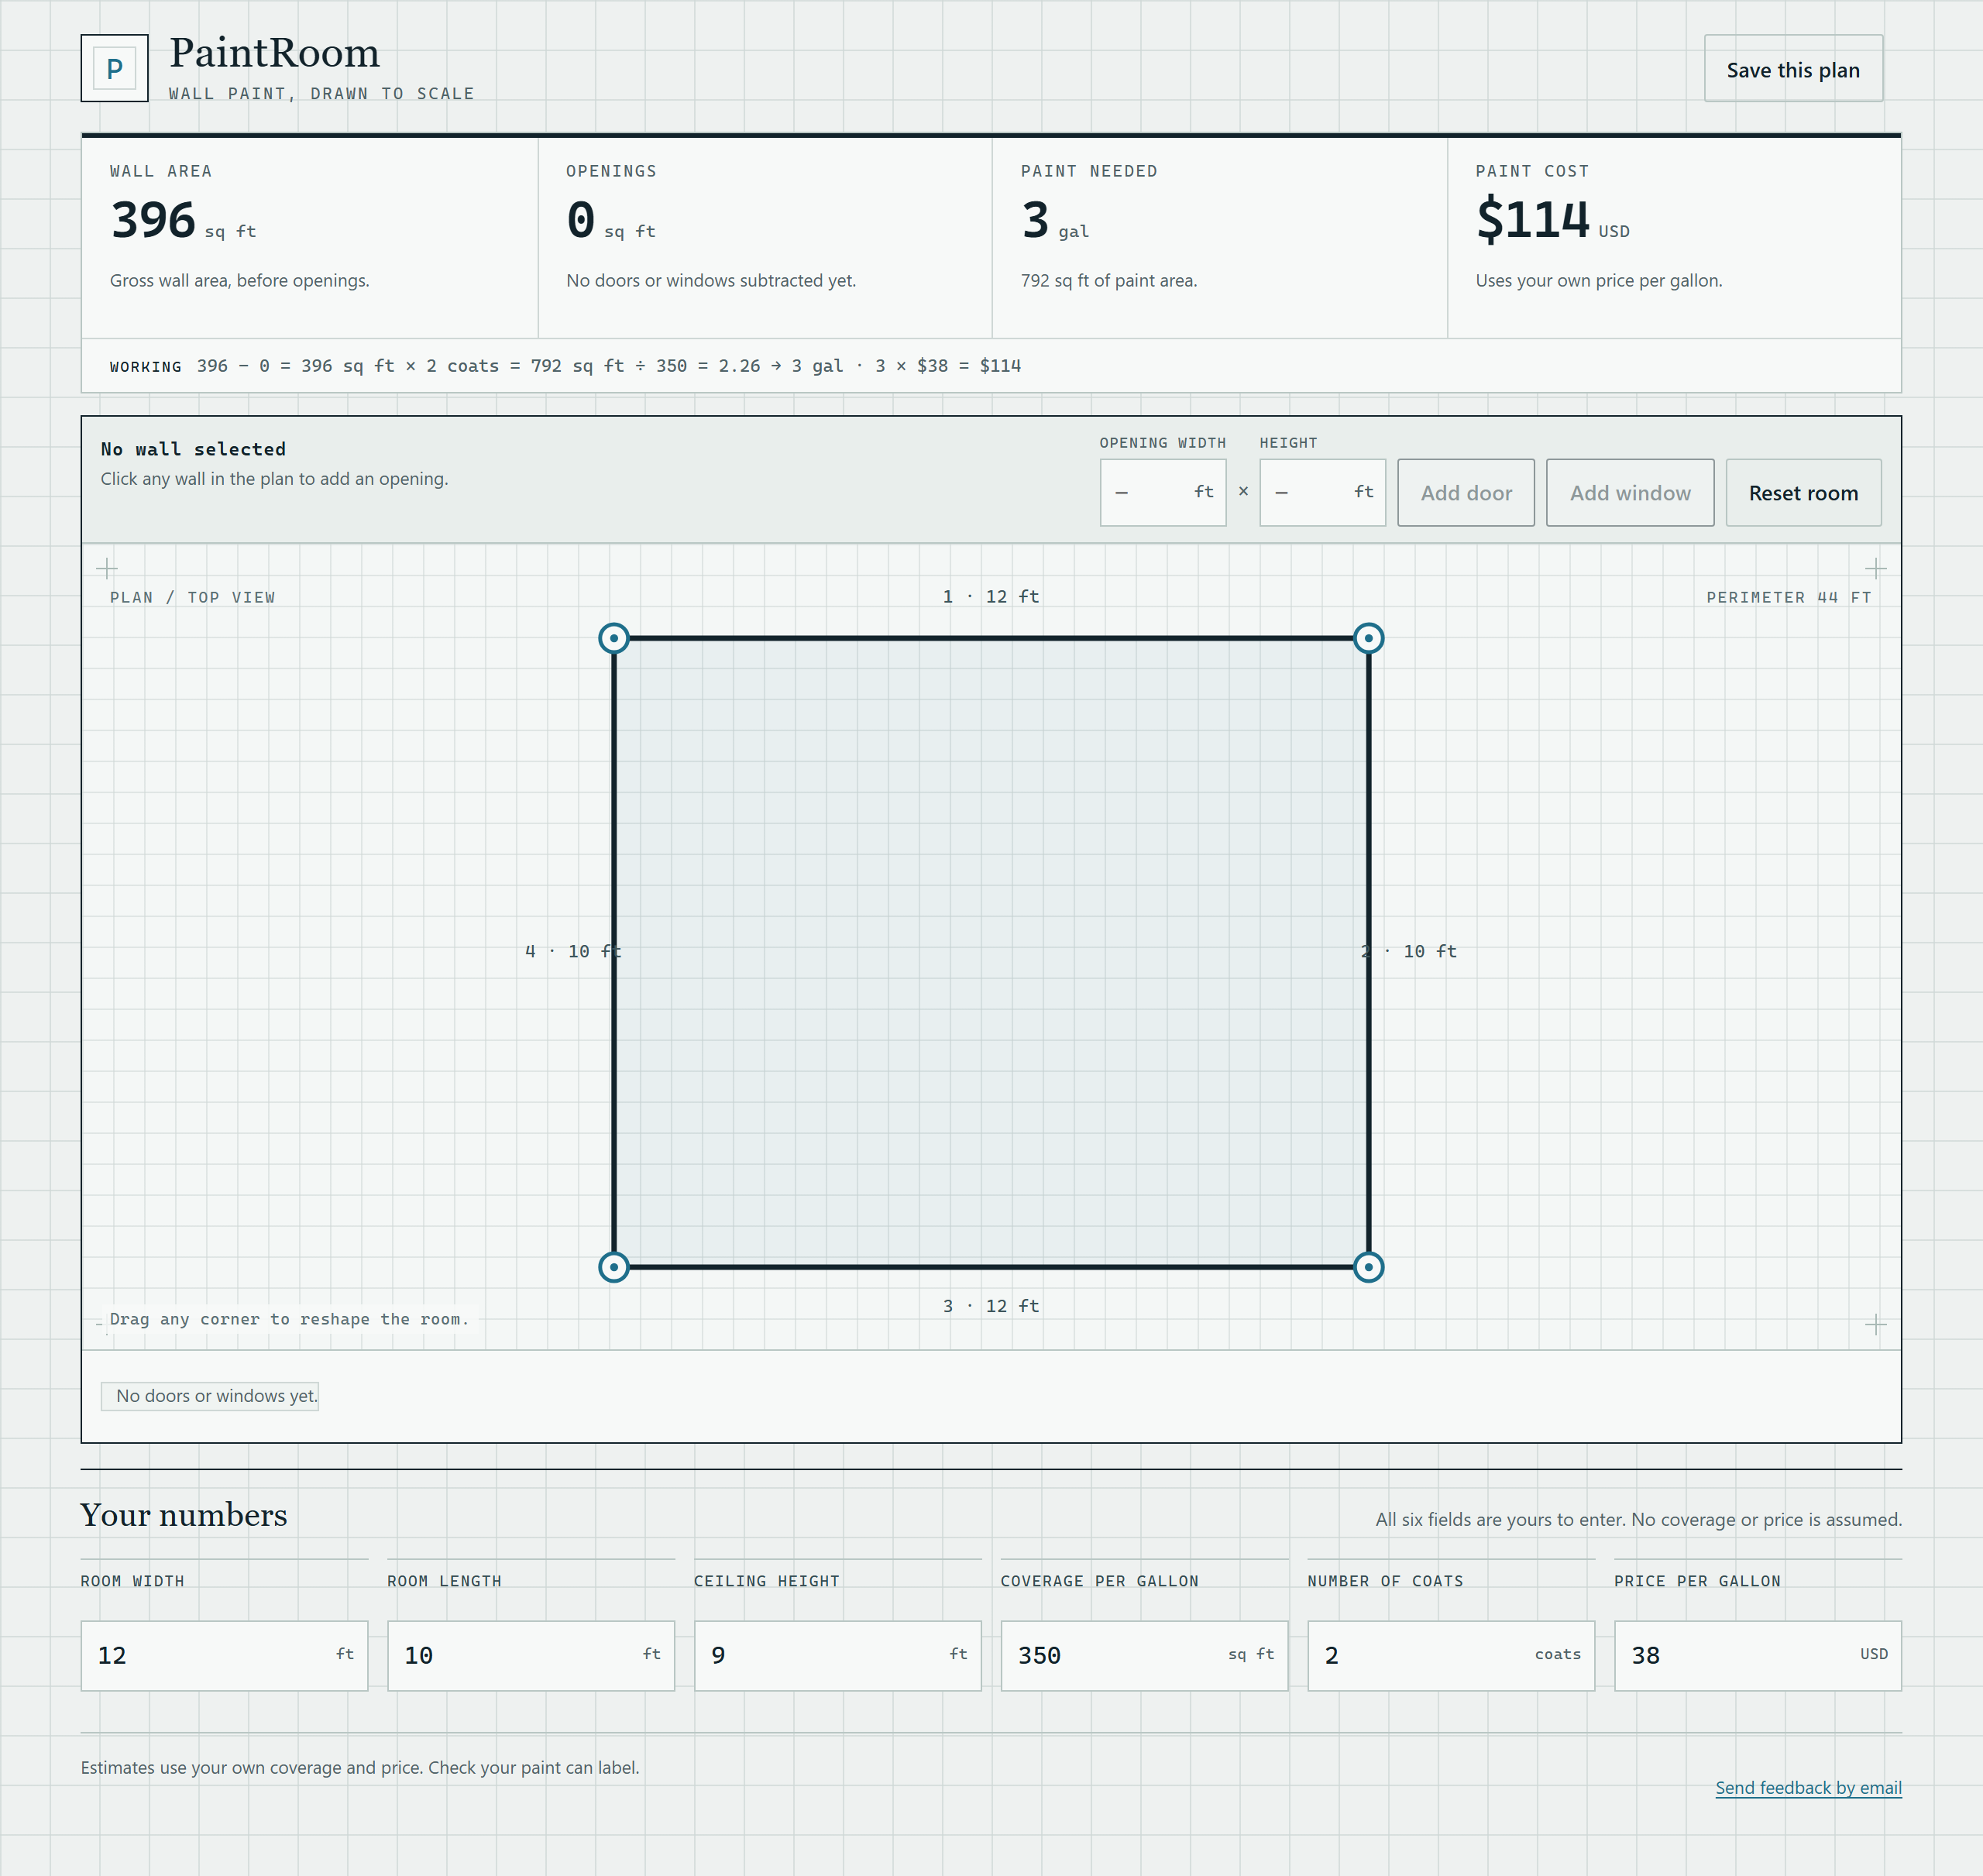
Task: Click the '4 · 10 ft' wall label
Action: pyautogui.click(x=573, y=952)
